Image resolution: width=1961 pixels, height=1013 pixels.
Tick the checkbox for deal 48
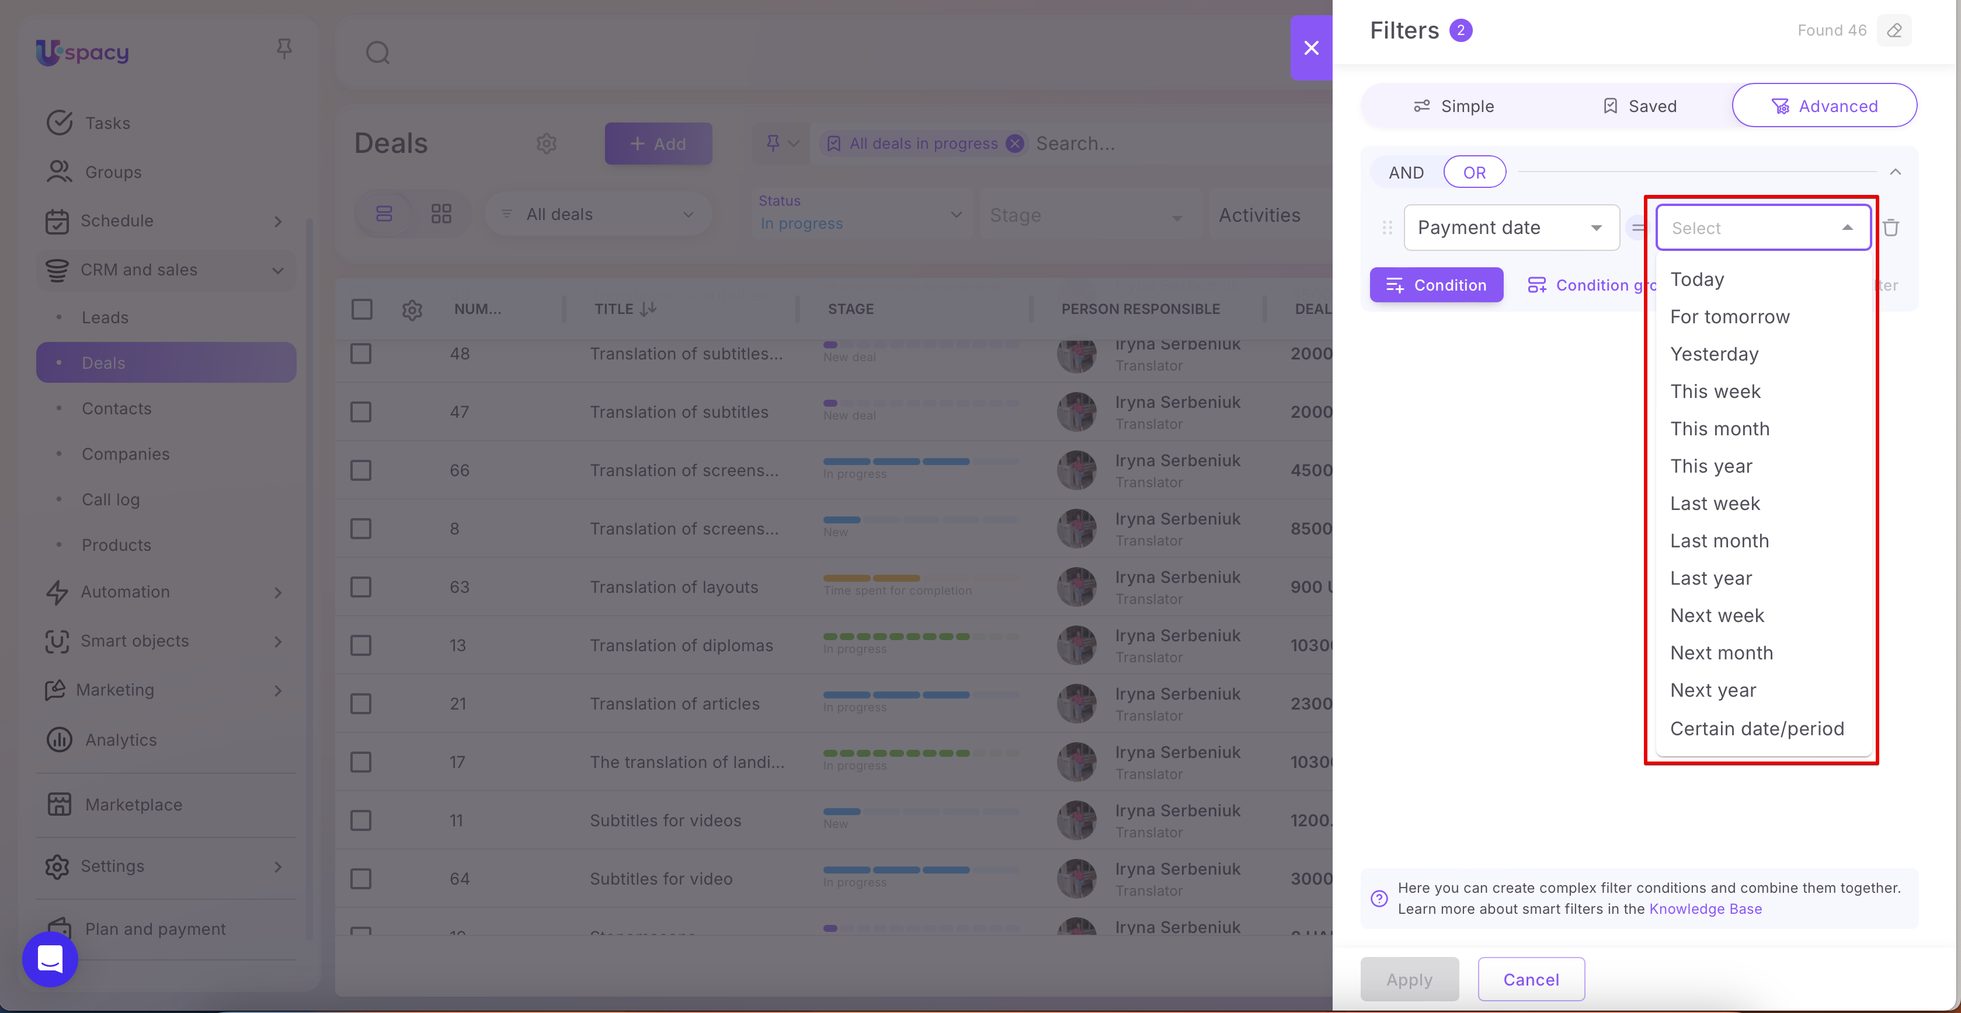pyautogui.click(x=361, y=354)
